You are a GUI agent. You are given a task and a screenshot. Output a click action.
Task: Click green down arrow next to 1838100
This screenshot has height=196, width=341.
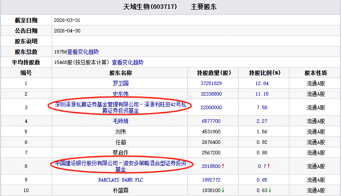tap(223, 190)
